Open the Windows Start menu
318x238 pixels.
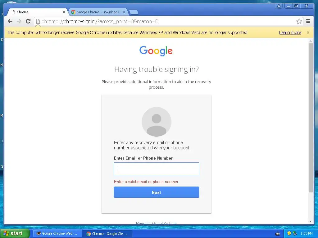coord(15,233)
